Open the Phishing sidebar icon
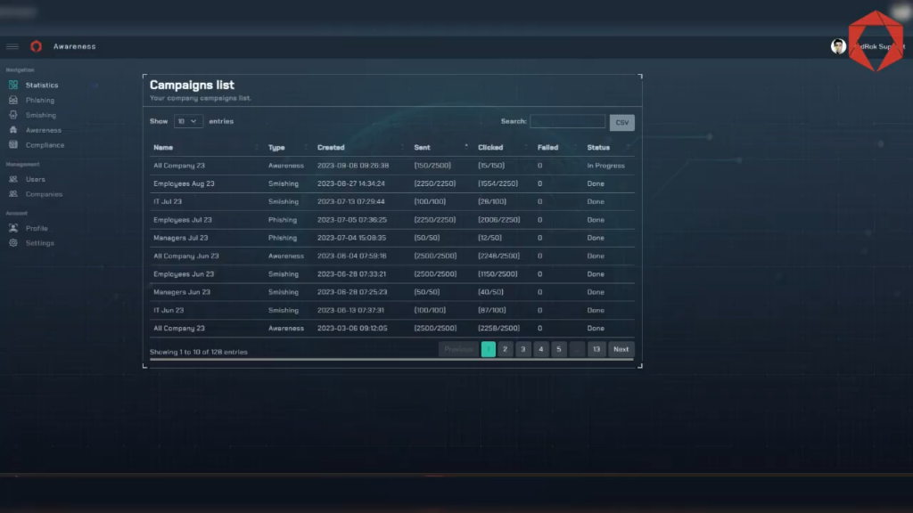913x513 pixels. click(x=13, y=100)
